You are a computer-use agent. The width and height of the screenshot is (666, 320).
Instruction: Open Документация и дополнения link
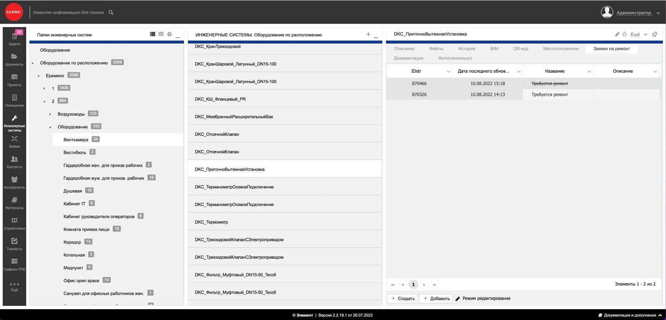coord(630,315)
